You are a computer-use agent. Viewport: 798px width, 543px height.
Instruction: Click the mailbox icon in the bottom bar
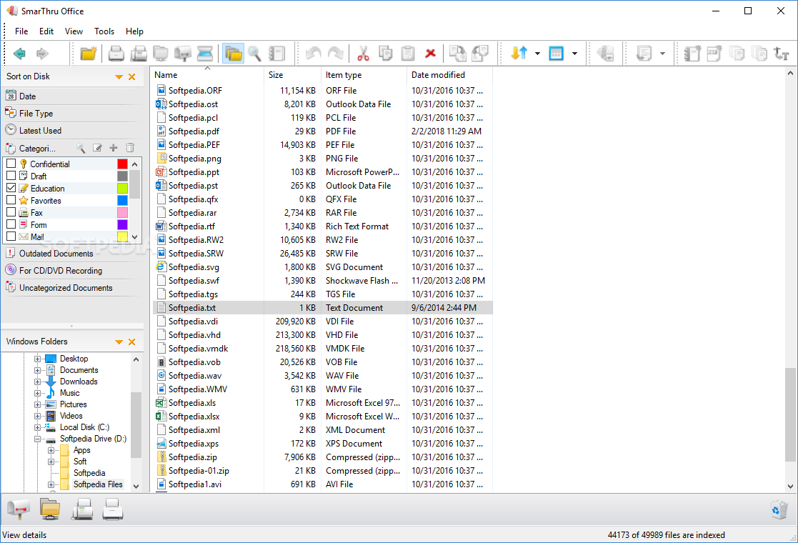click(x=19, y=509)
